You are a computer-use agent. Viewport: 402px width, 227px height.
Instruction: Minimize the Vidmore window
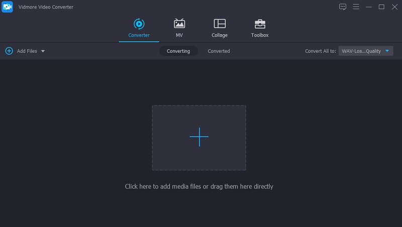(x=368, y=7)
